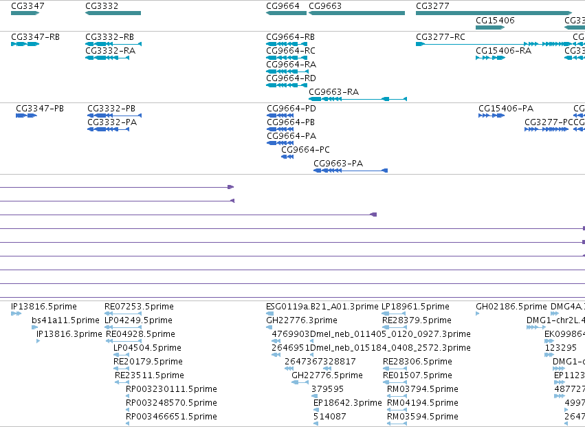This screenshot has width=585, height=427.
Task: Pick transcript CG9664-RD
Action: 291,78
